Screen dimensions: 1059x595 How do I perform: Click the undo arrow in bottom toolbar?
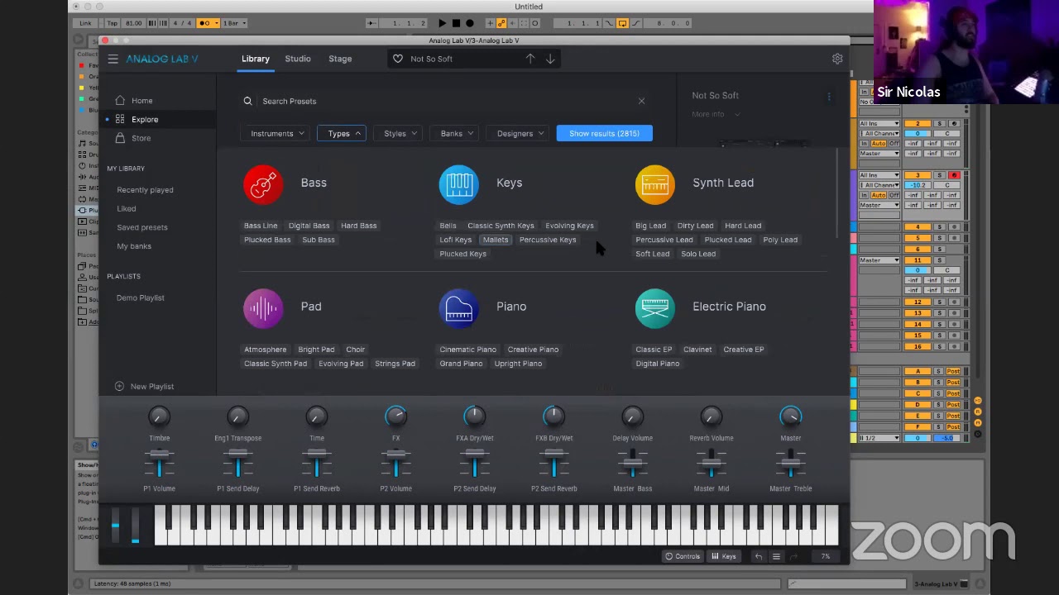click(758, 556)
